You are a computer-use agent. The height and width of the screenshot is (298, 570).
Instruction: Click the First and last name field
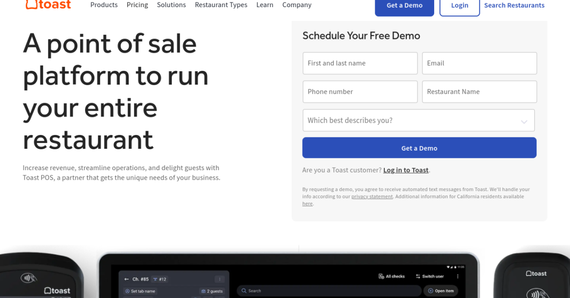click(360, 63)
